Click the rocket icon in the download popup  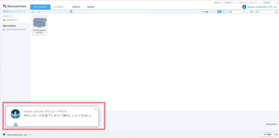coord(15,114)
